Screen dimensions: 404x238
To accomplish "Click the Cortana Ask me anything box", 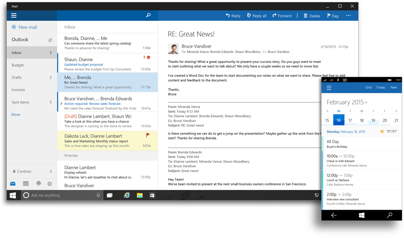I will tap(58, 195).
